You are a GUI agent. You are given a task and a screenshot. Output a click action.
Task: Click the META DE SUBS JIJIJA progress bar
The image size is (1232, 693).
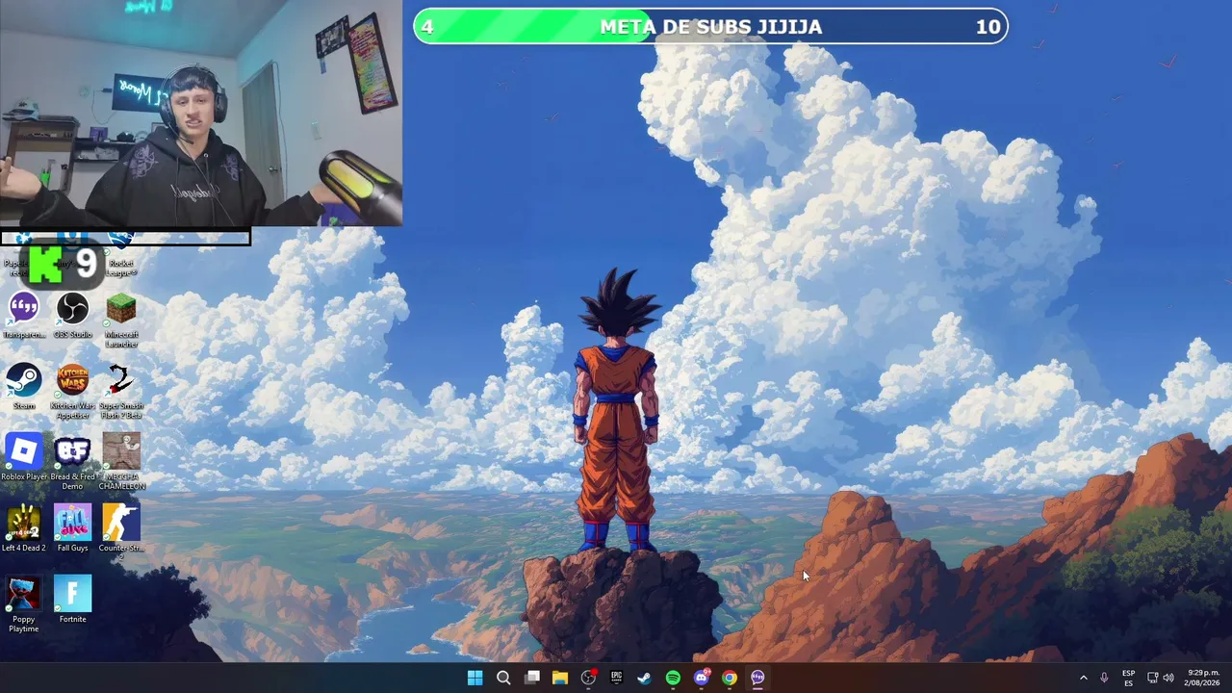pos(710,26)
